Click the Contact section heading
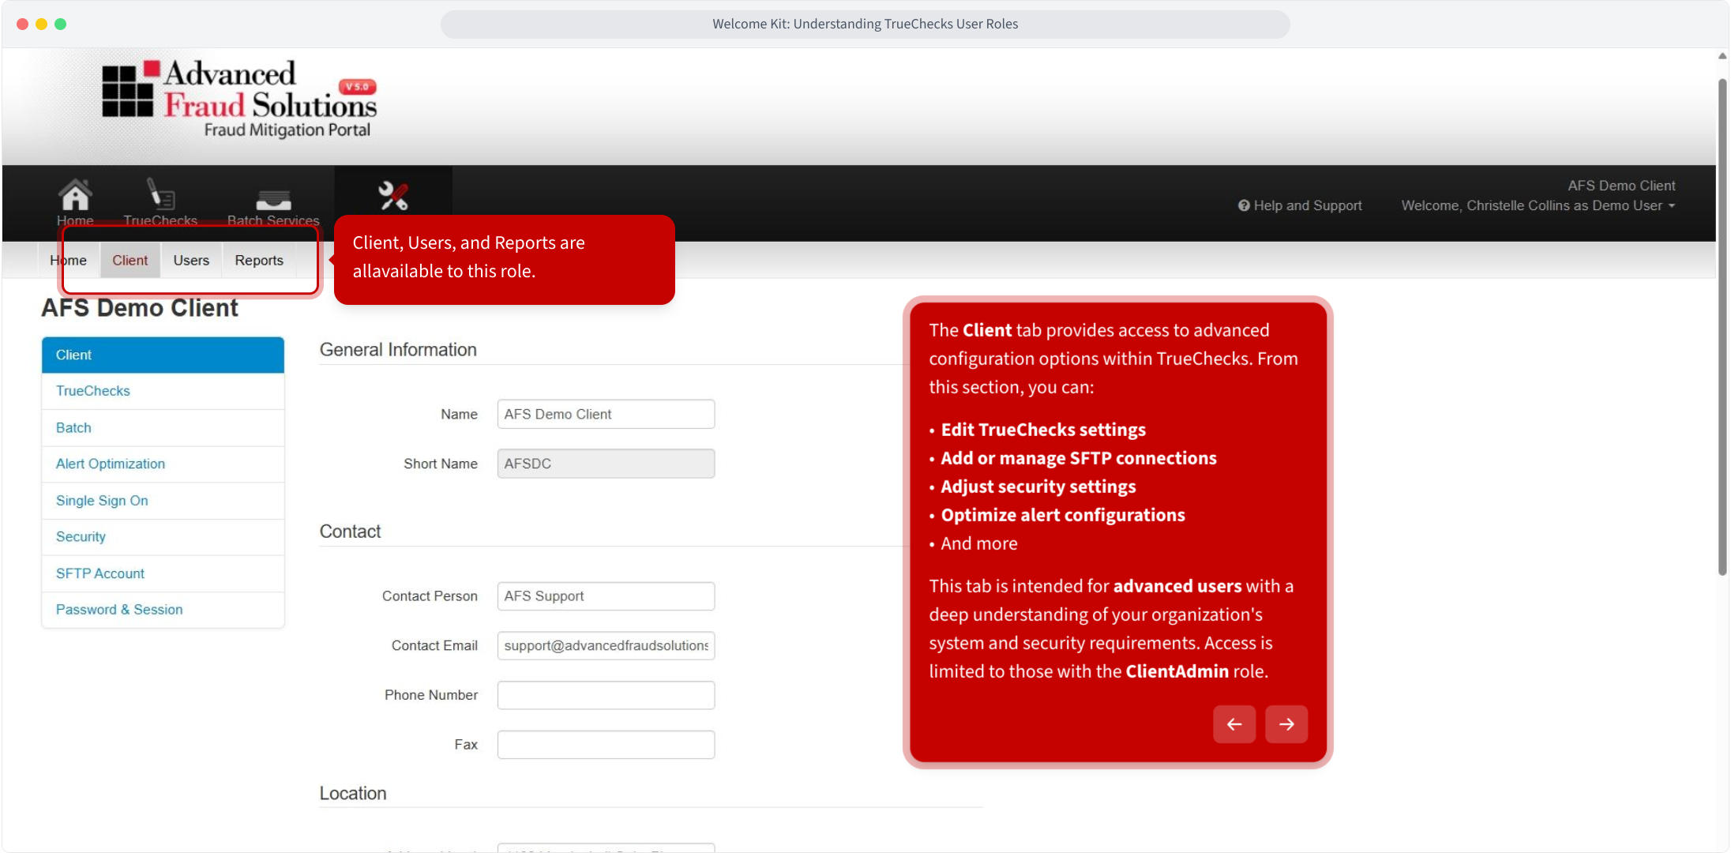The image size is (1731, 853). click(350, 532)
